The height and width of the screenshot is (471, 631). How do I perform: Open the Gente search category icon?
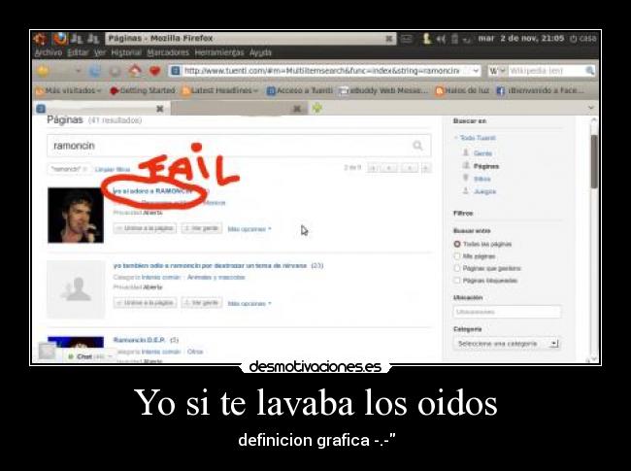click(466, 153)
